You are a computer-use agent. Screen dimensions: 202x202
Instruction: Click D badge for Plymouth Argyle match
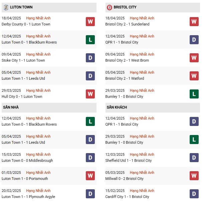[90, 194]
